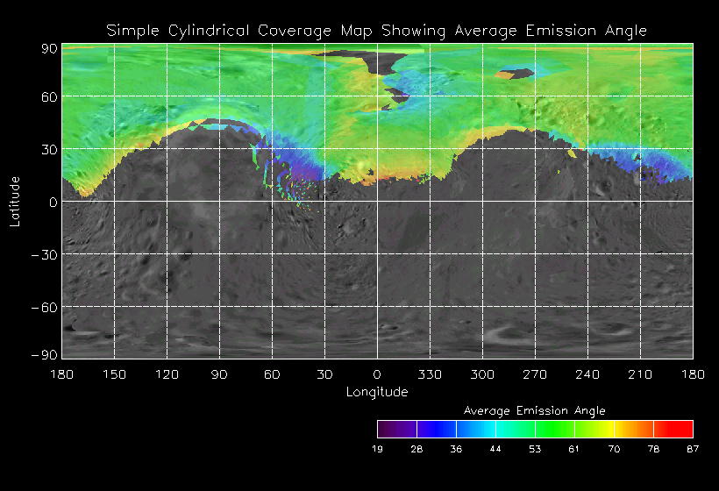Click longitude tick label '240'

[x=587, y=374]
